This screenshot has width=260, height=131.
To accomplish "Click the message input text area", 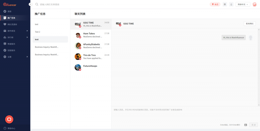I will (185, 115).
